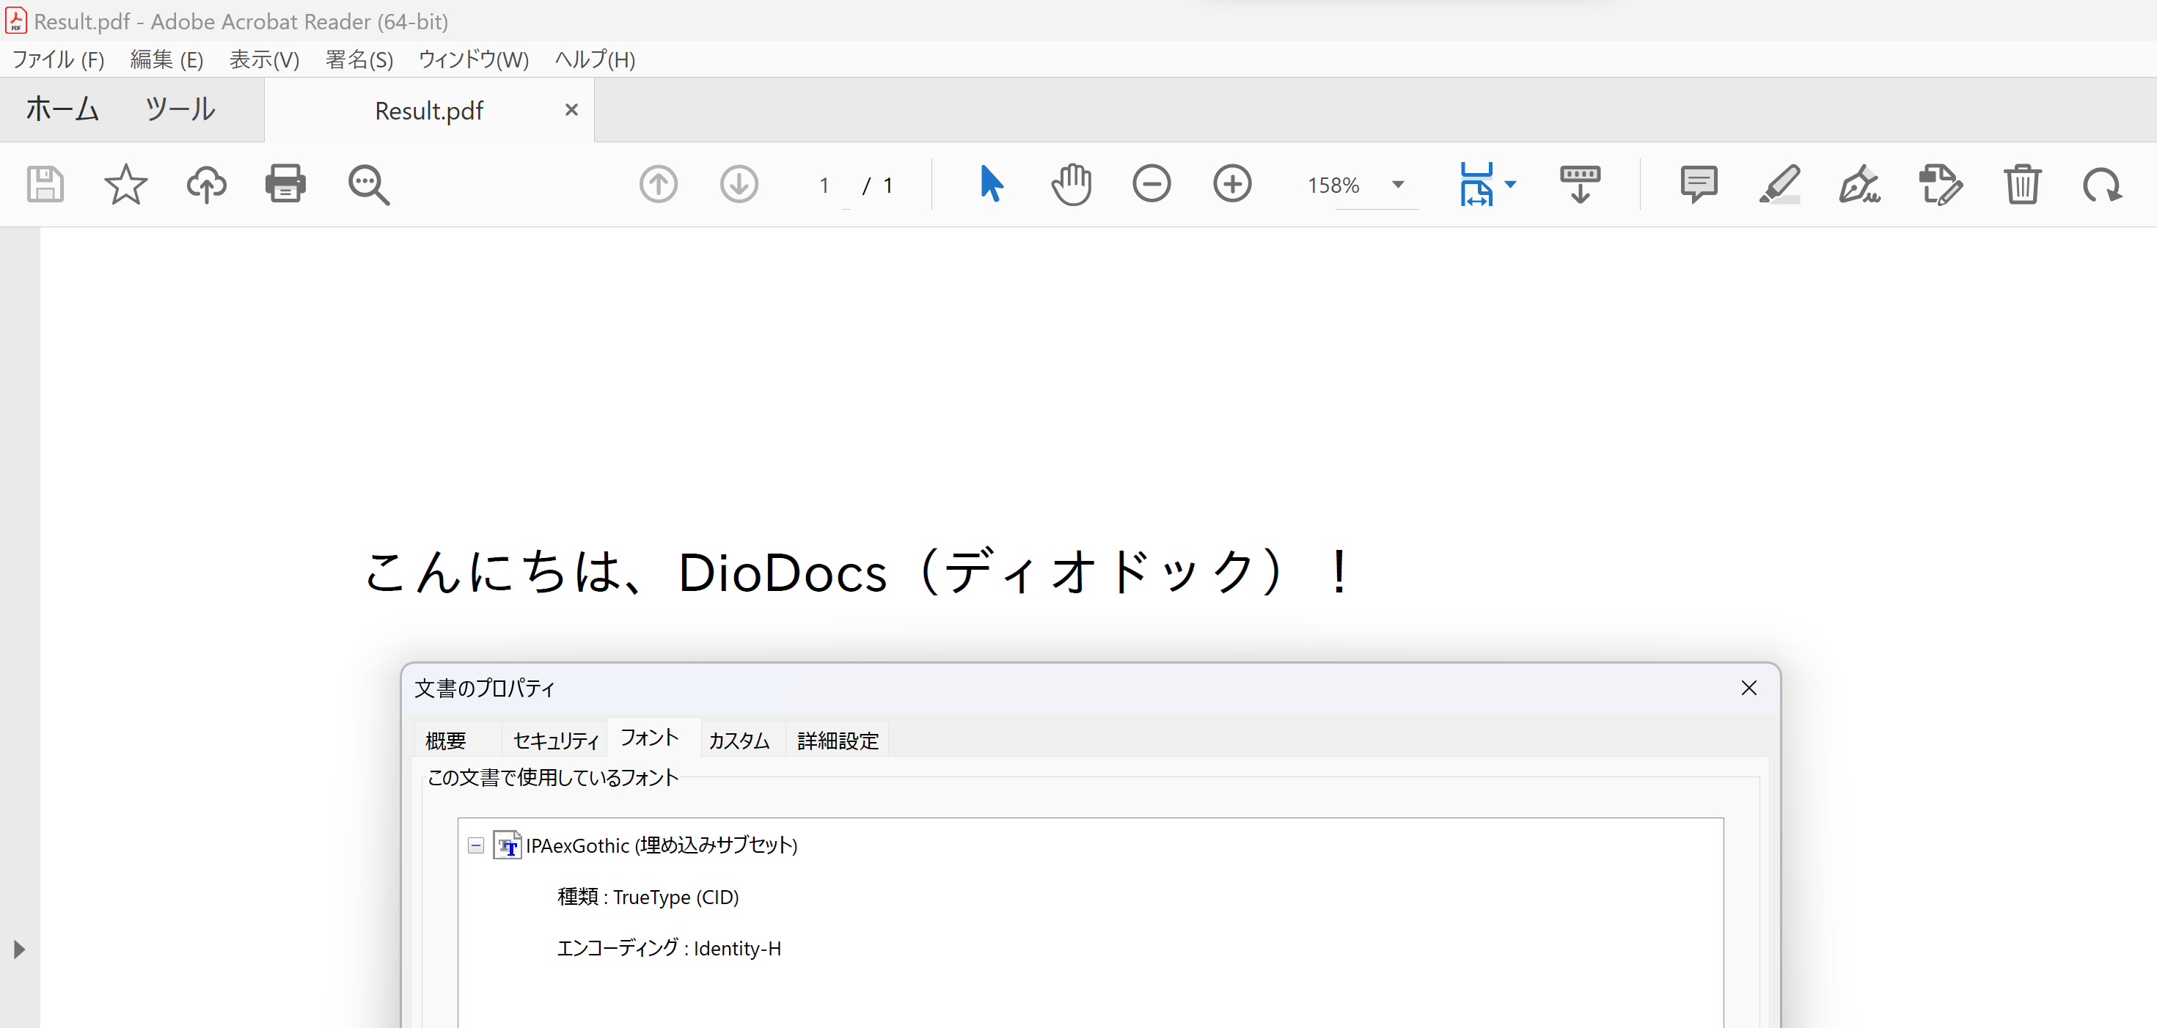Viewport: 2157px width, 1028px height.
Task: Open the sign document pen tool
Action: (x=1860, y=184)
